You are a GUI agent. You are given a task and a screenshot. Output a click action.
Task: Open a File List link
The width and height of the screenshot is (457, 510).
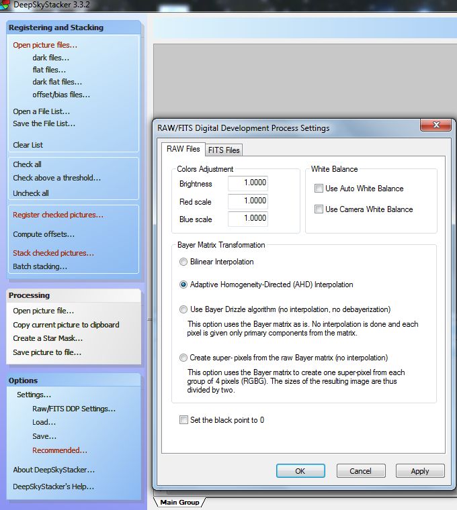click(42, 111)
